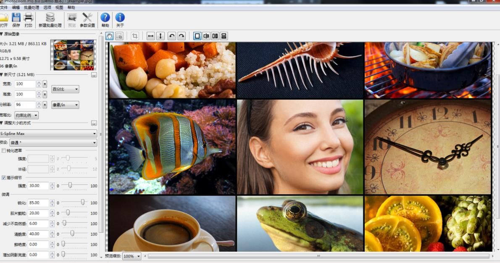This screenshot has height=263, width=500.
Task: Click the 打印 print button
Action: pyautogui.click(x=28, y=19)
